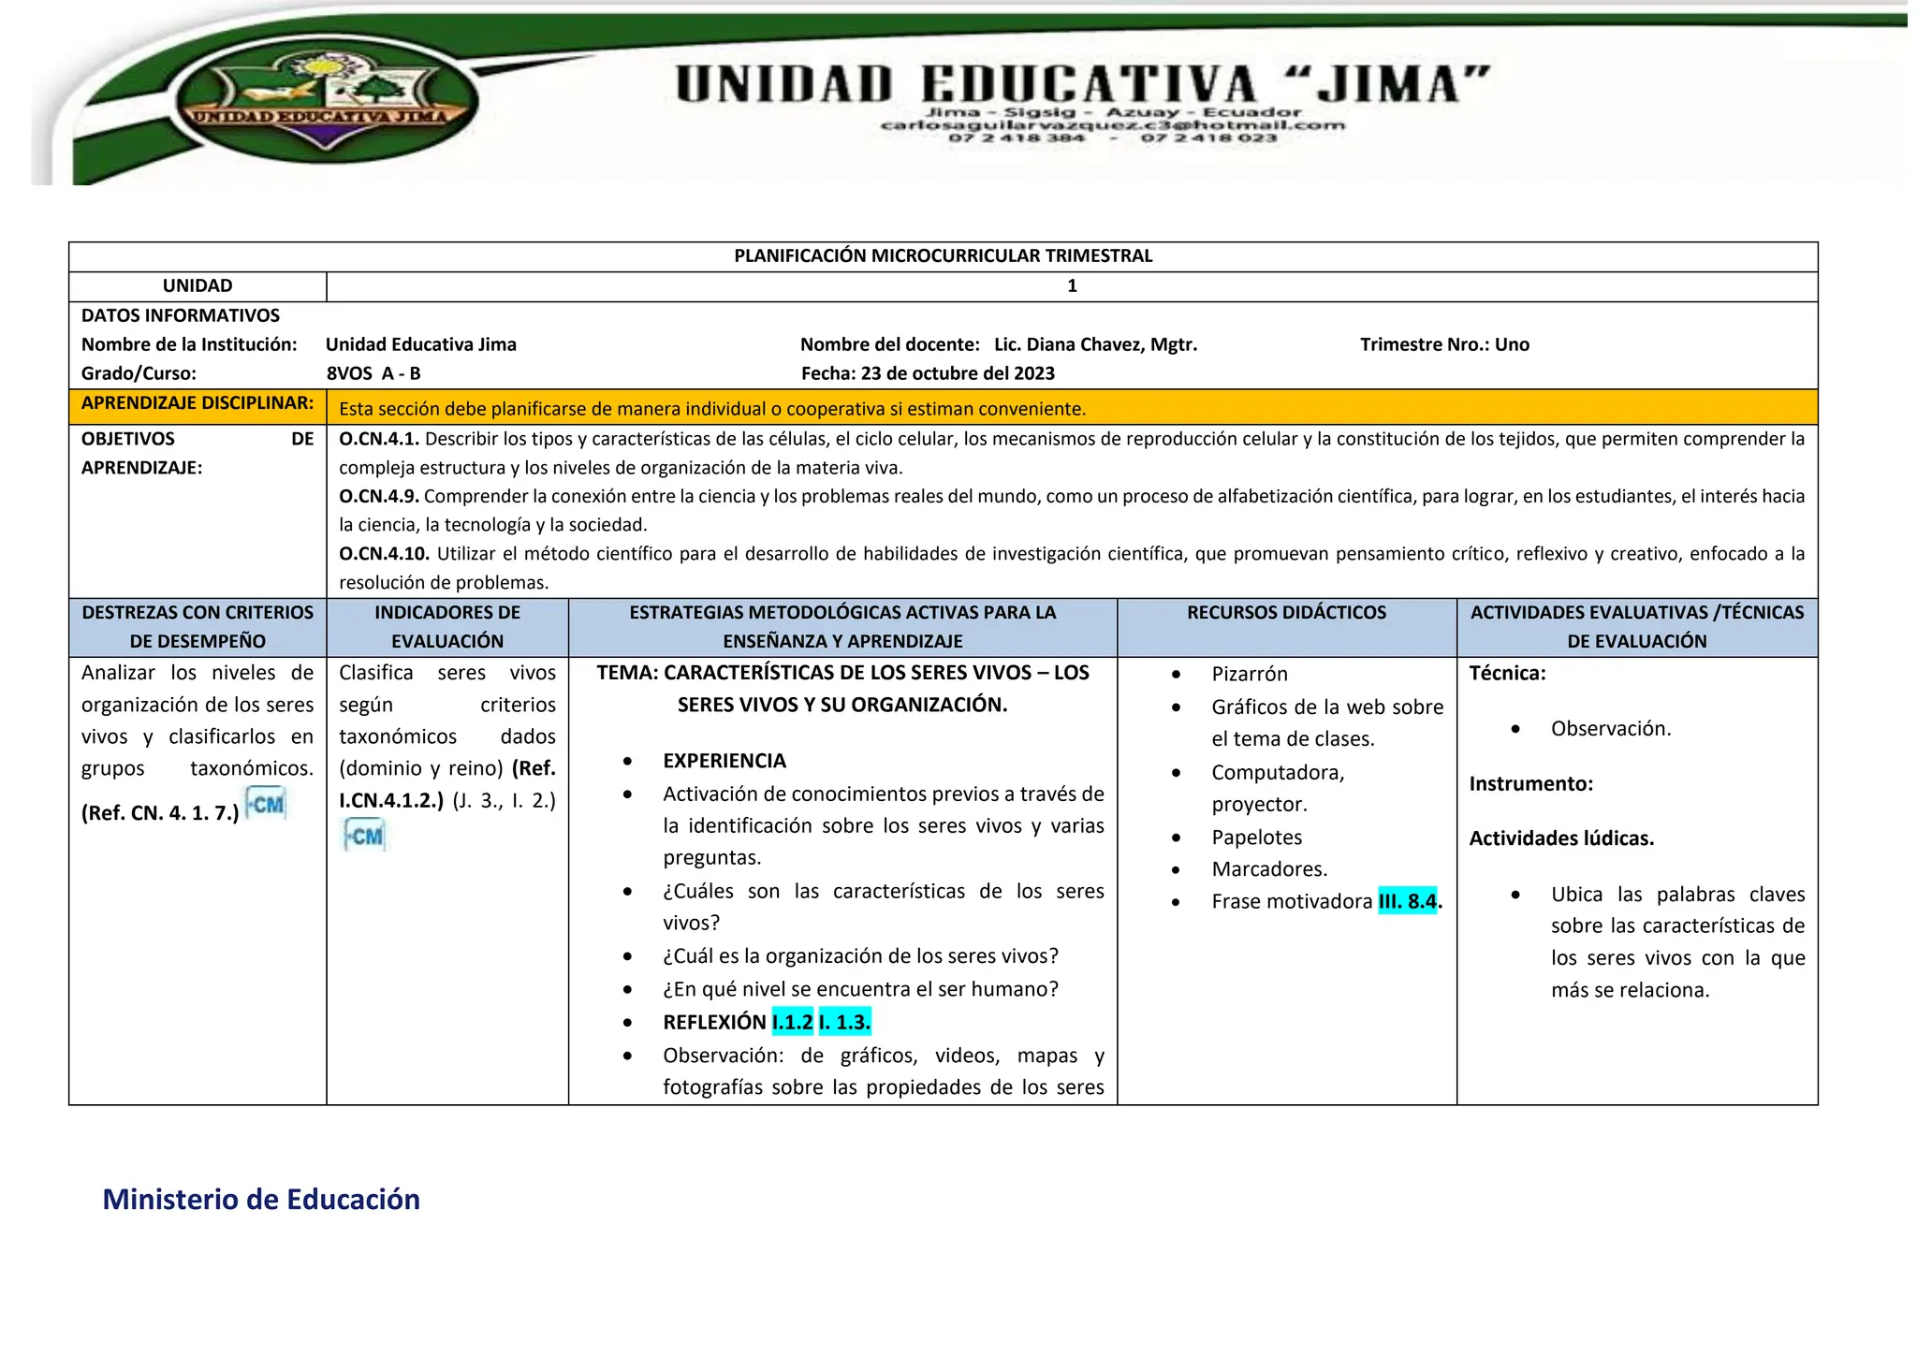Click the O.CN.4.10. objective code

tap(384, 554)
